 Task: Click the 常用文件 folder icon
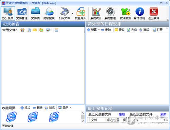[41, 30]
